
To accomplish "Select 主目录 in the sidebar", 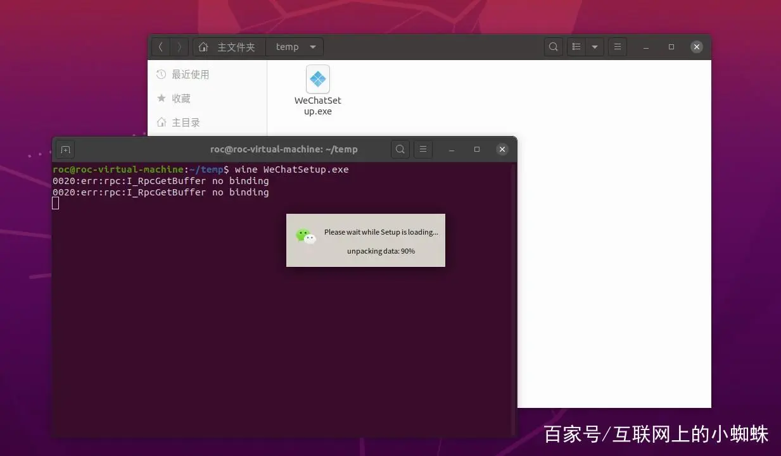I will coord(208,123).
